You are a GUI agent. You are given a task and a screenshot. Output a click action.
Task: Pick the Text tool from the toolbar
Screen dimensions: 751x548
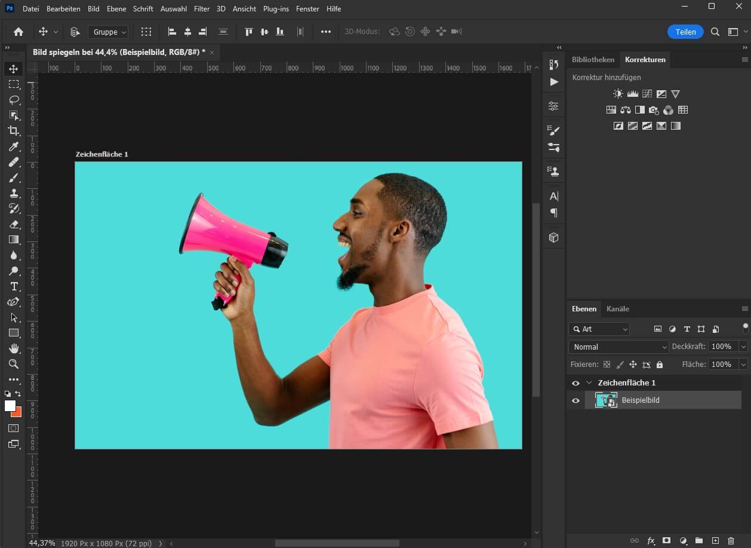click(x=14, y=286)
